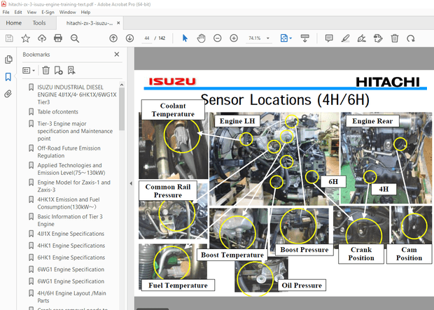Select the arrow selection tool
434x310 pixels.
[185, 38]
